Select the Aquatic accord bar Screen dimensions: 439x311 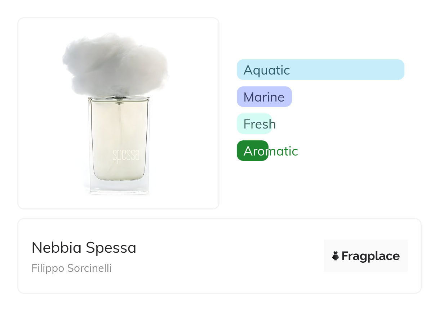coord(320,69)
